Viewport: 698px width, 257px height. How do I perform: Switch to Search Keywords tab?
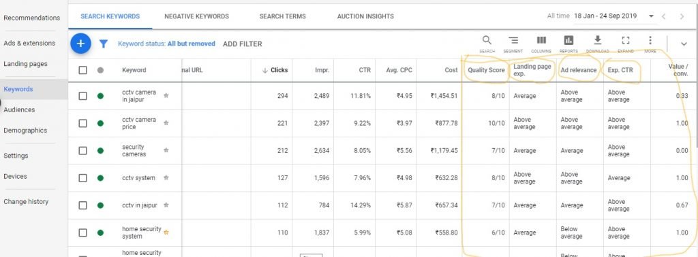pos(110,16)
